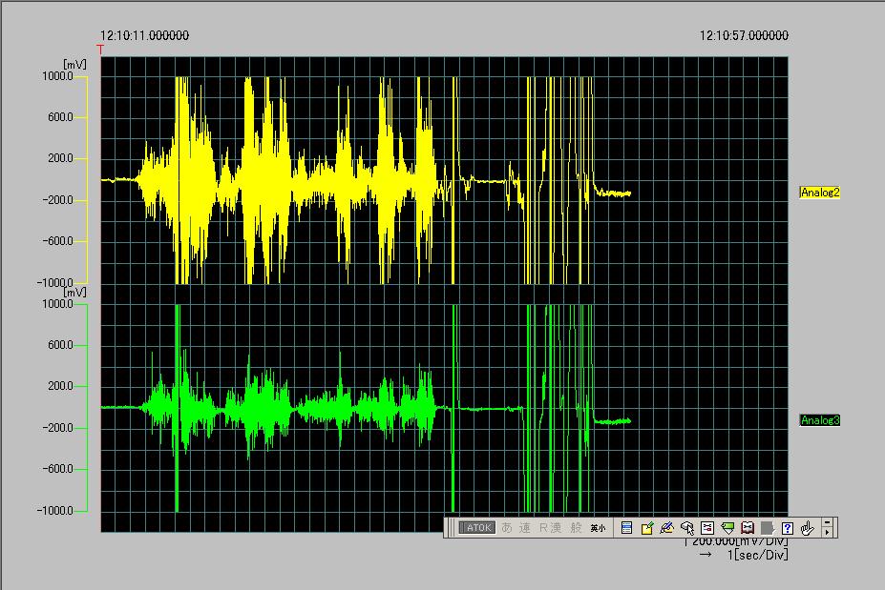Click the green tag icon on ATOK bar
Viewport: 885px width, 590px height.
[727, 528]
